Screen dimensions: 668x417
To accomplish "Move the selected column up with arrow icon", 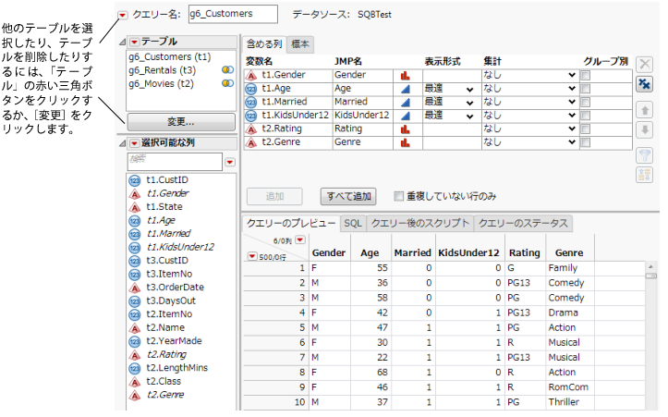I will 645,110.
